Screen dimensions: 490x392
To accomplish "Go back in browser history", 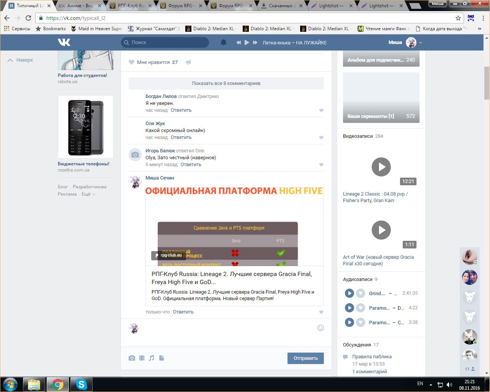I will (7, 18).
